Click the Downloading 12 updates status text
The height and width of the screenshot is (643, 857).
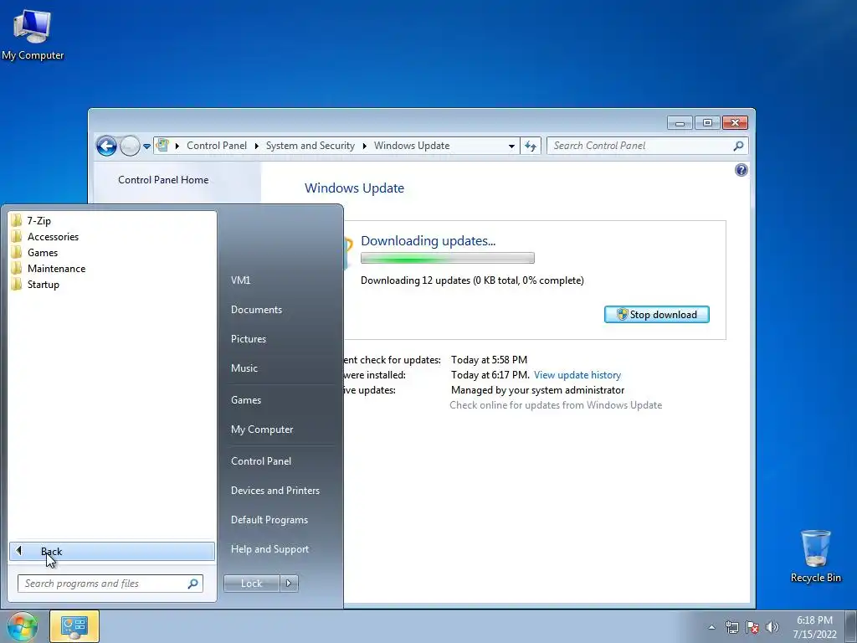[472, 280]
